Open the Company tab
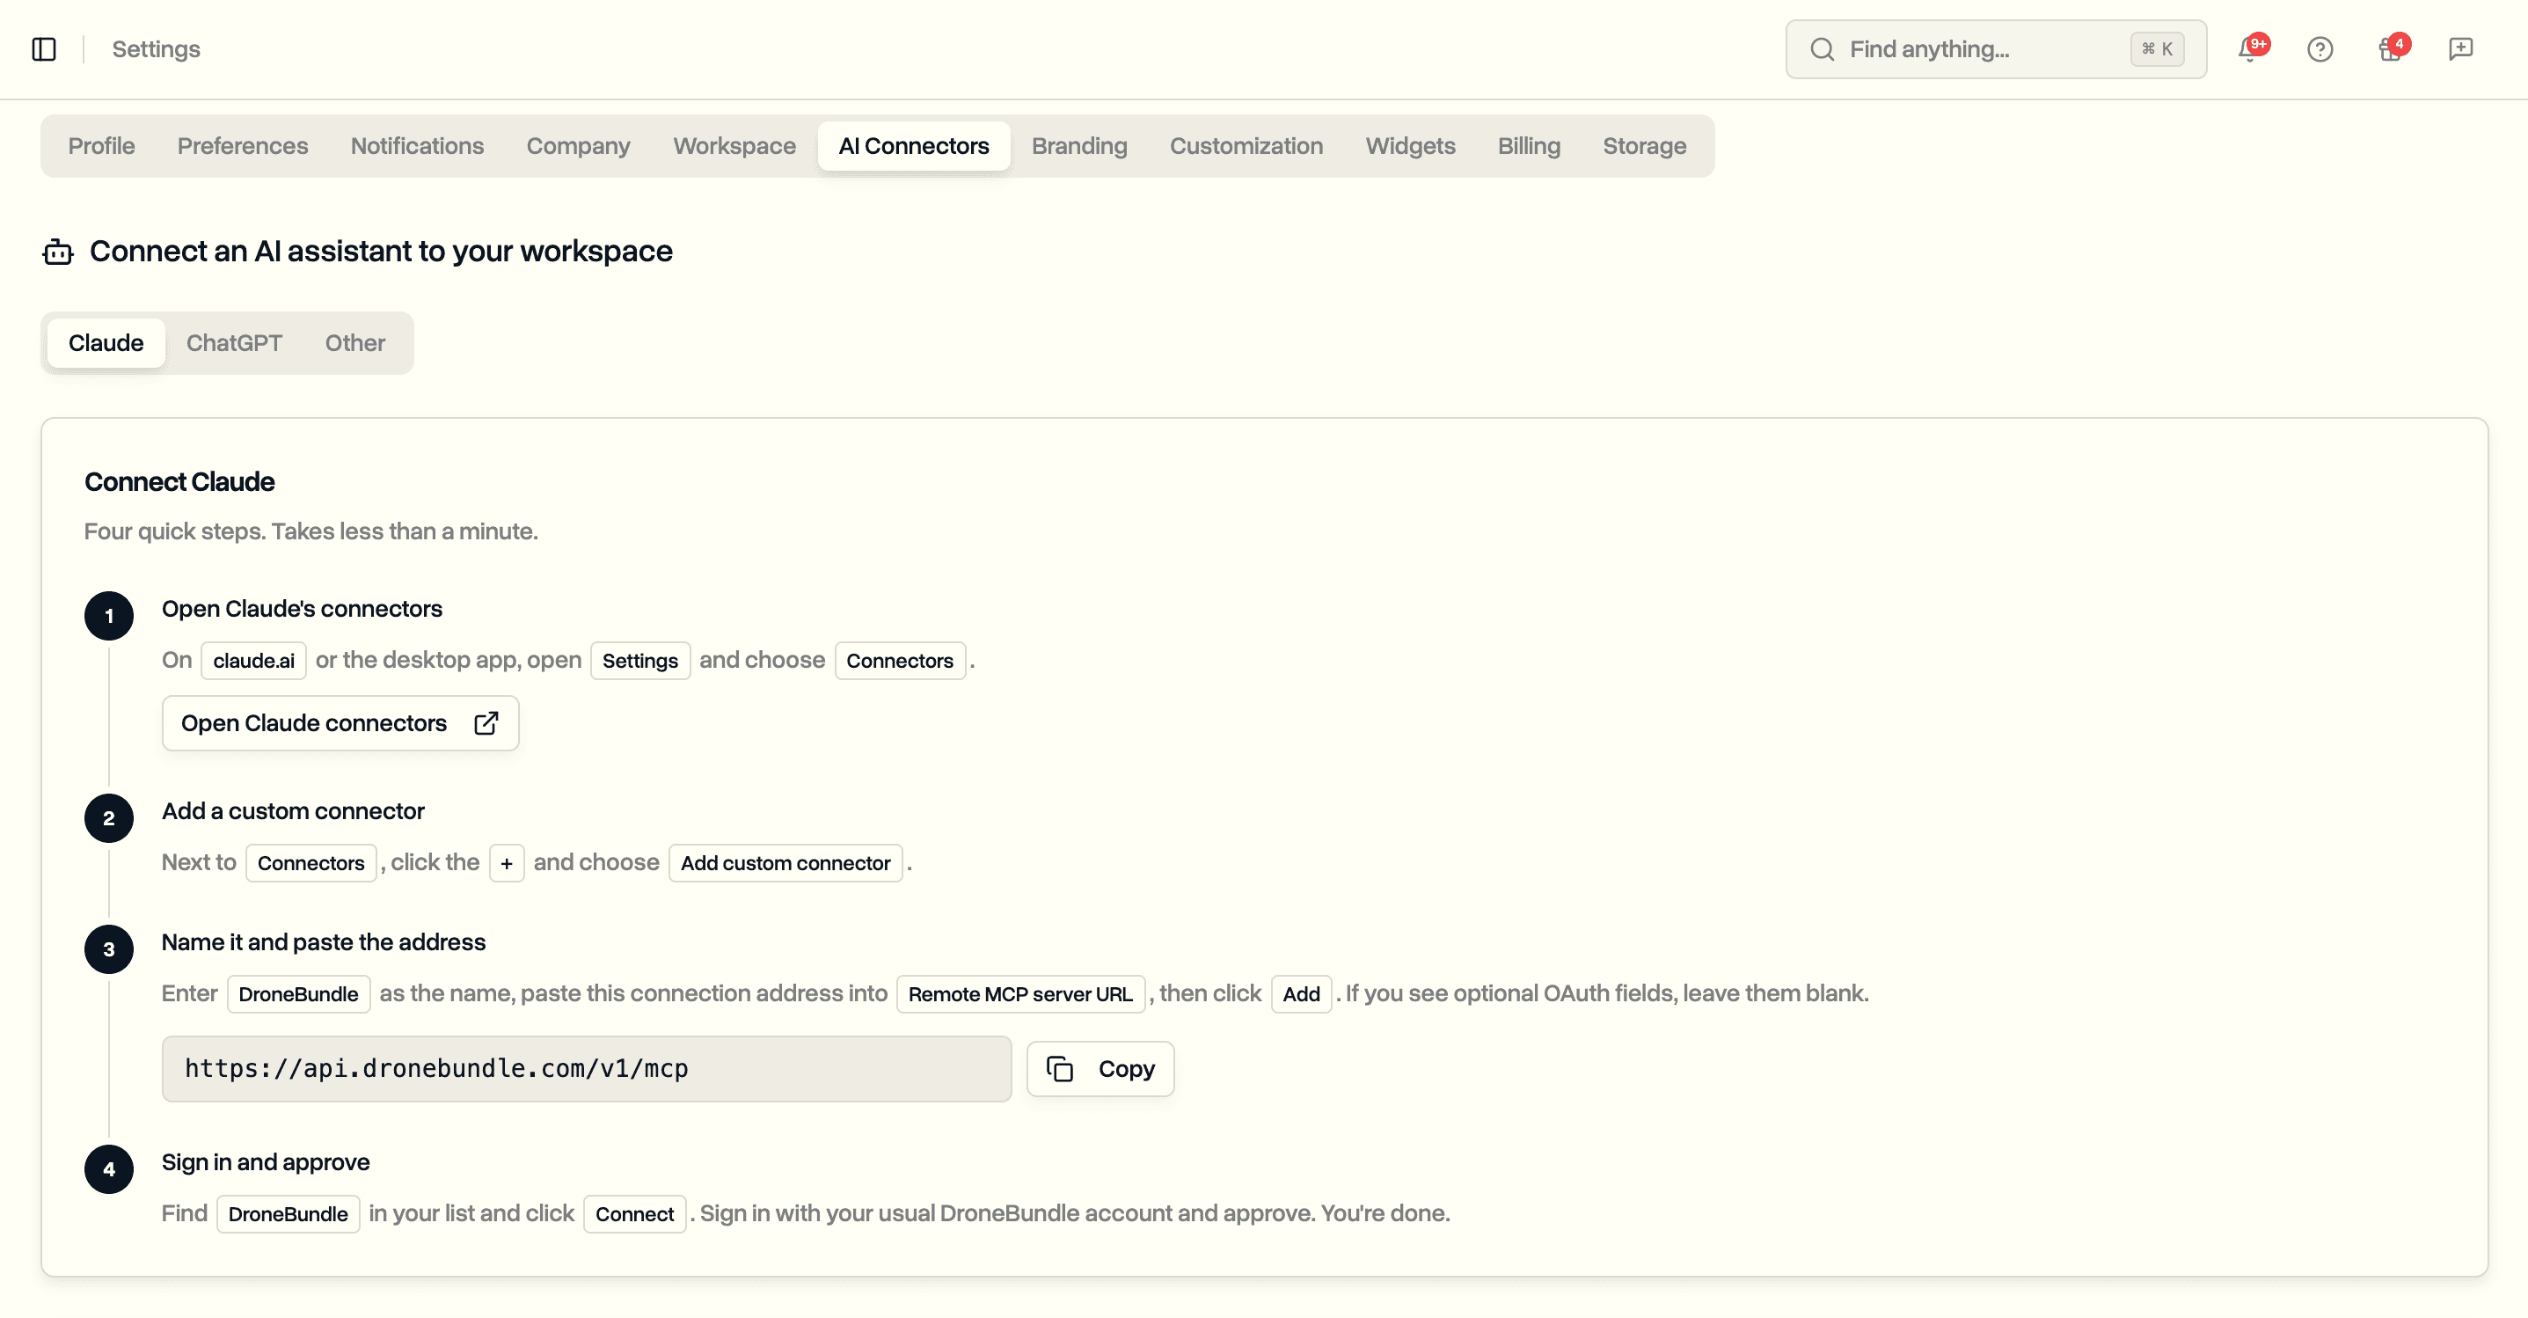 [x=578, y=146]
